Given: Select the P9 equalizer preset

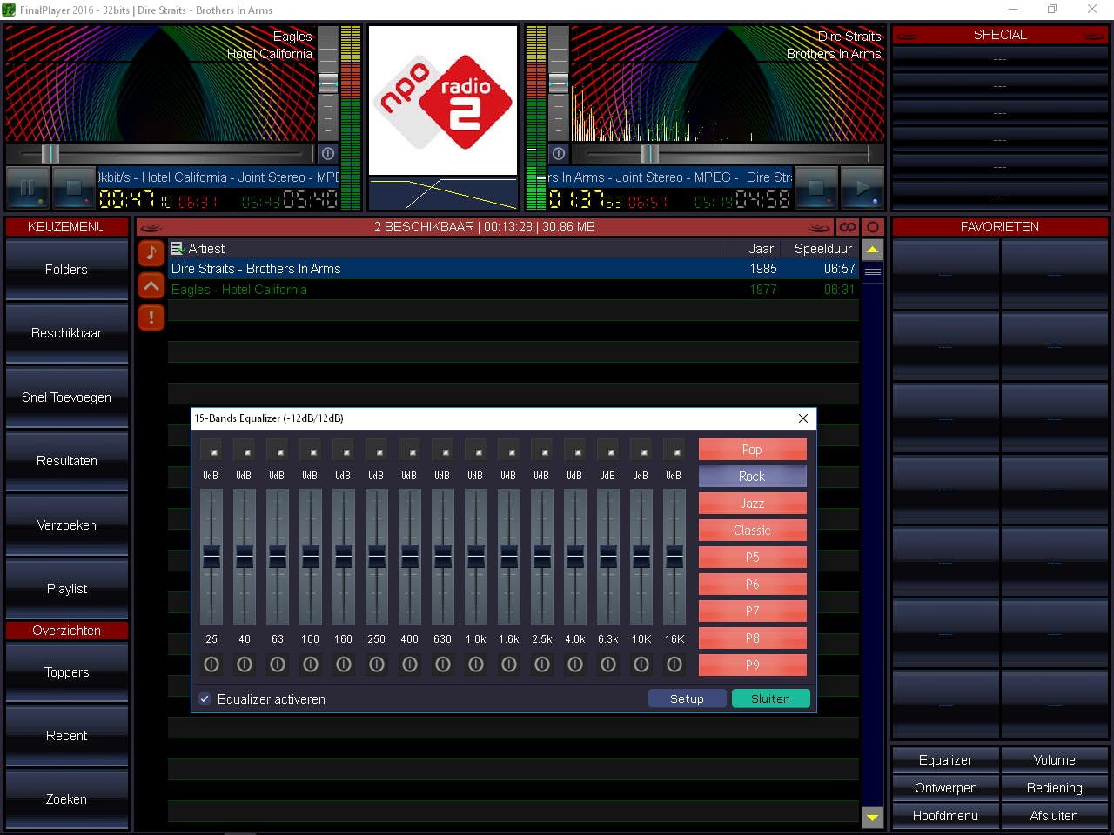Looking at the screenshot, I should [753, 665].
